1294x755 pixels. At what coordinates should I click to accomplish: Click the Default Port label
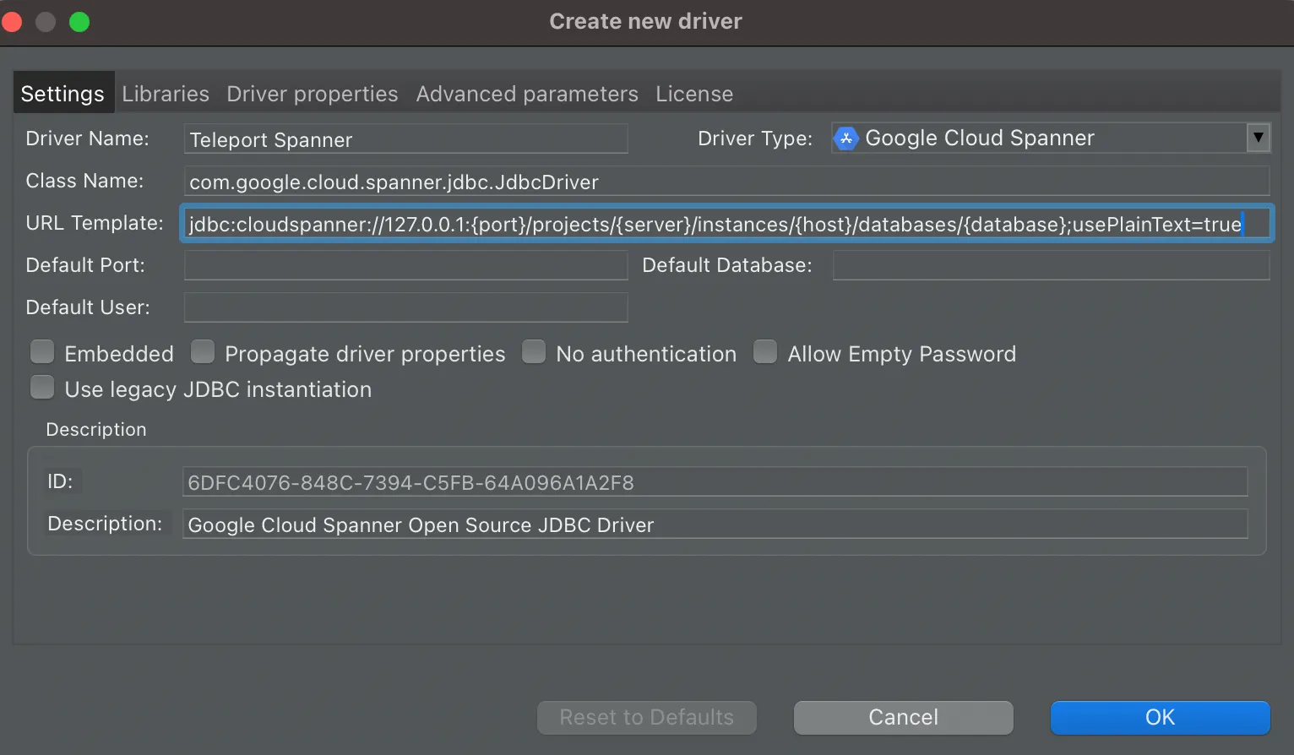(x=85, y=265)
